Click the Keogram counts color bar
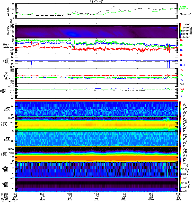 pos(180,31)
